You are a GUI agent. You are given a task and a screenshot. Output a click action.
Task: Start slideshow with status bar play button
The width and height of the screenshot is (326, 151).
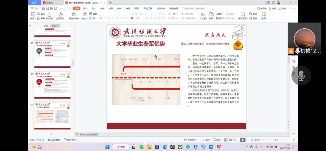243,140
